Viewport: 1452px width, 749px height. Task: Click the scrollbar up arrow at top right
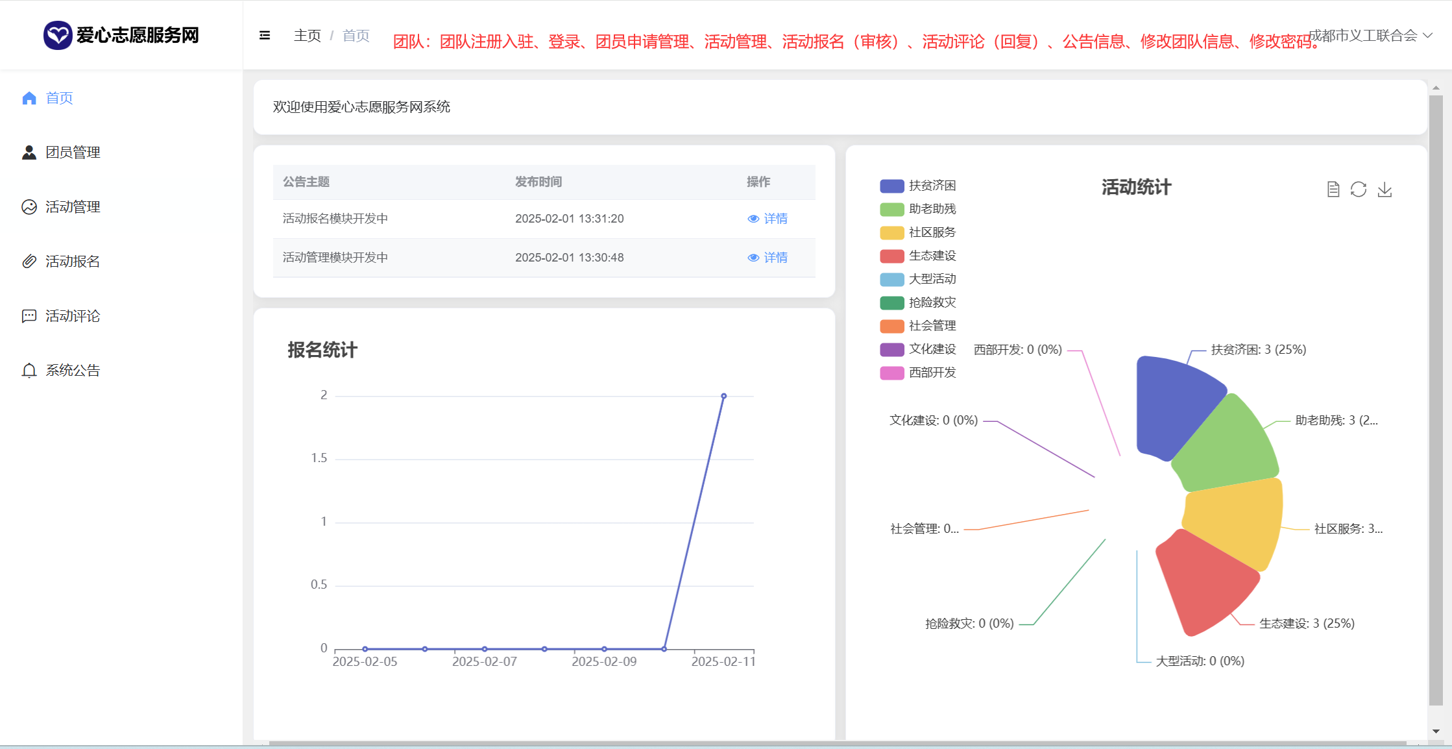pos(1436,88)
